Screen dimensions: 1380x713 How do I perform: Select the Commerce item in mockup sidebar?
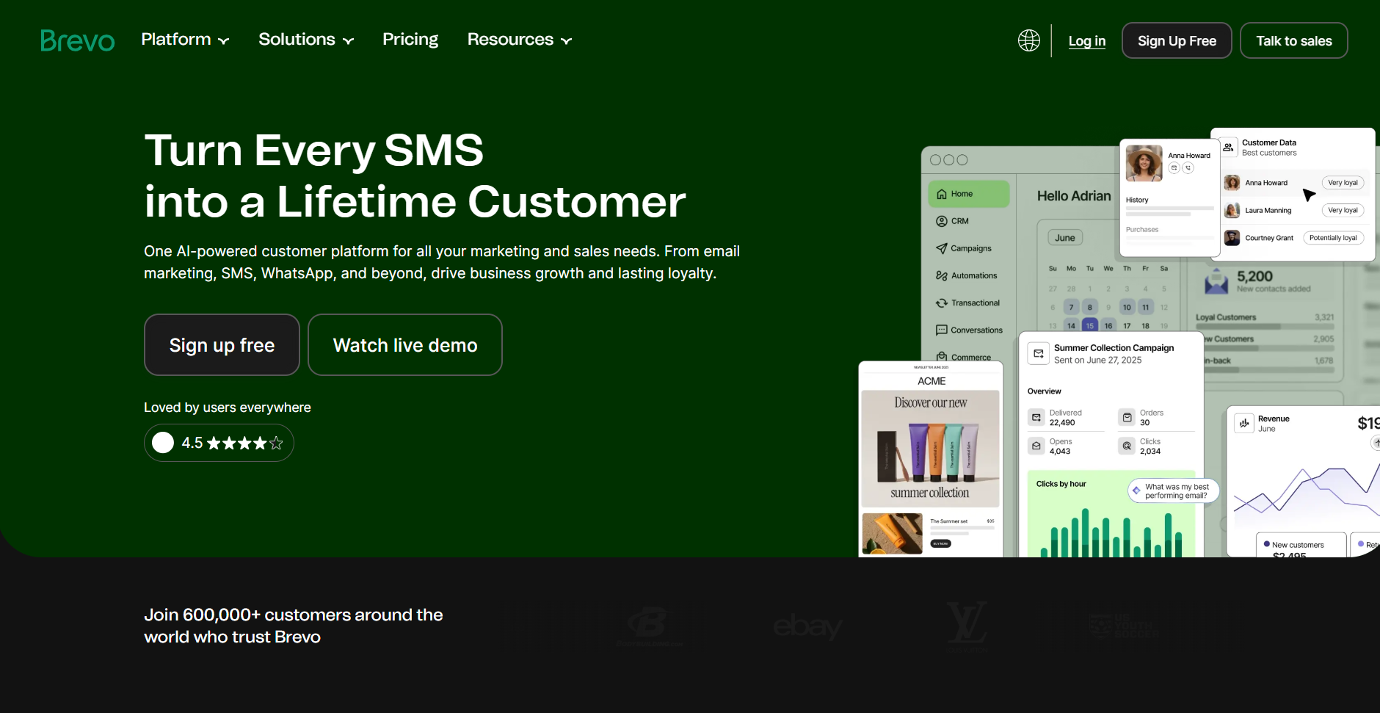pos(964,357)
